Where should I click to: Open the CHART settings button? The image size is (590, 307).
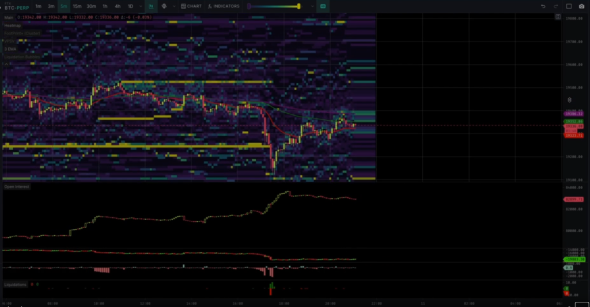191,6
